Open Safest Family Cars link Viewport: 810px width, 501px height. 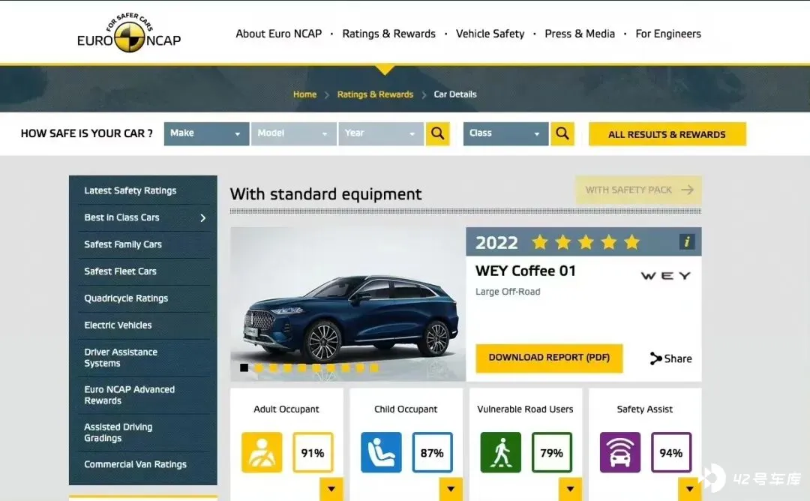tap(123, 244)
